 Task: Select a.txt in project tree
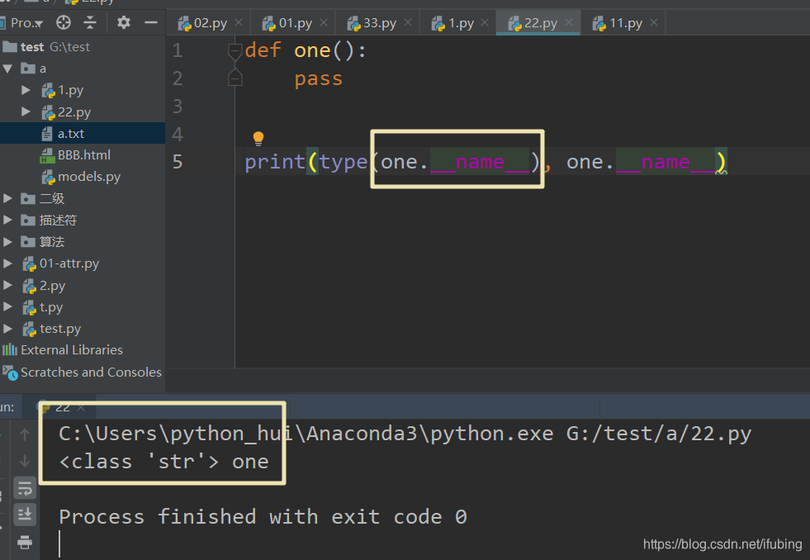click(83, 133)
